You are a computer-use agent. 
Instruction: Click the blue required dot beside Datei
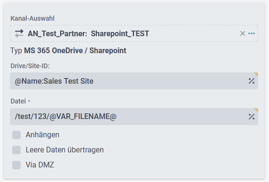29,101
